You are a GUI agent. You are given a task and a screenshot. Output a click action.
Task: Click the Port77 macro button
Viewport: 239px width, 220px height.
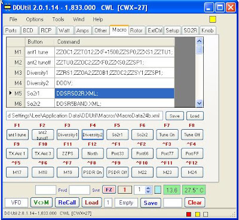(167, 154)
